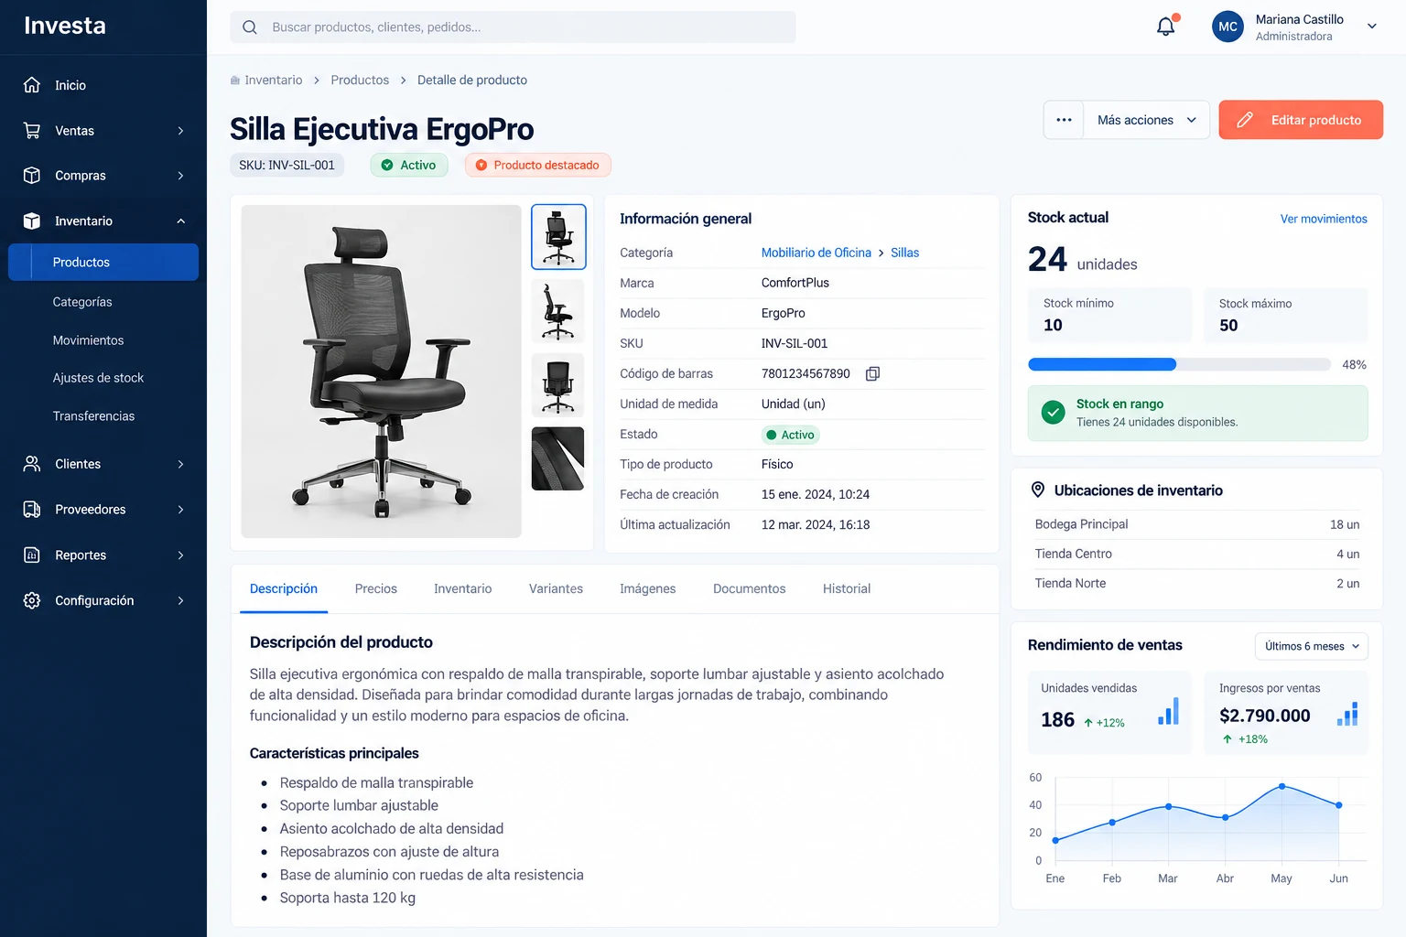Click the Inicio home icon

click(32, 85)
